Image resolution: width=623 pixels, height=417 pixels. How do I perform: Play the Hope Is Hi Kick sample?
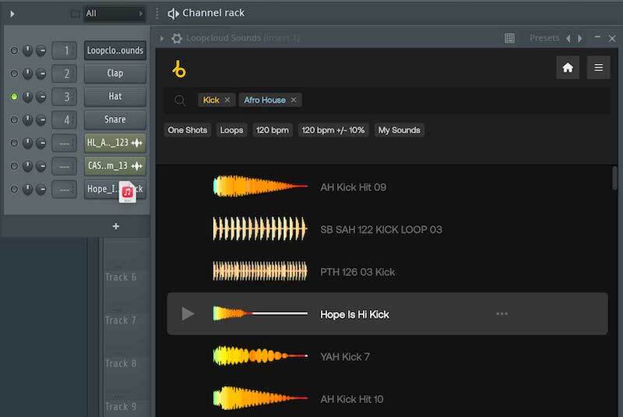tap(188, 314)
